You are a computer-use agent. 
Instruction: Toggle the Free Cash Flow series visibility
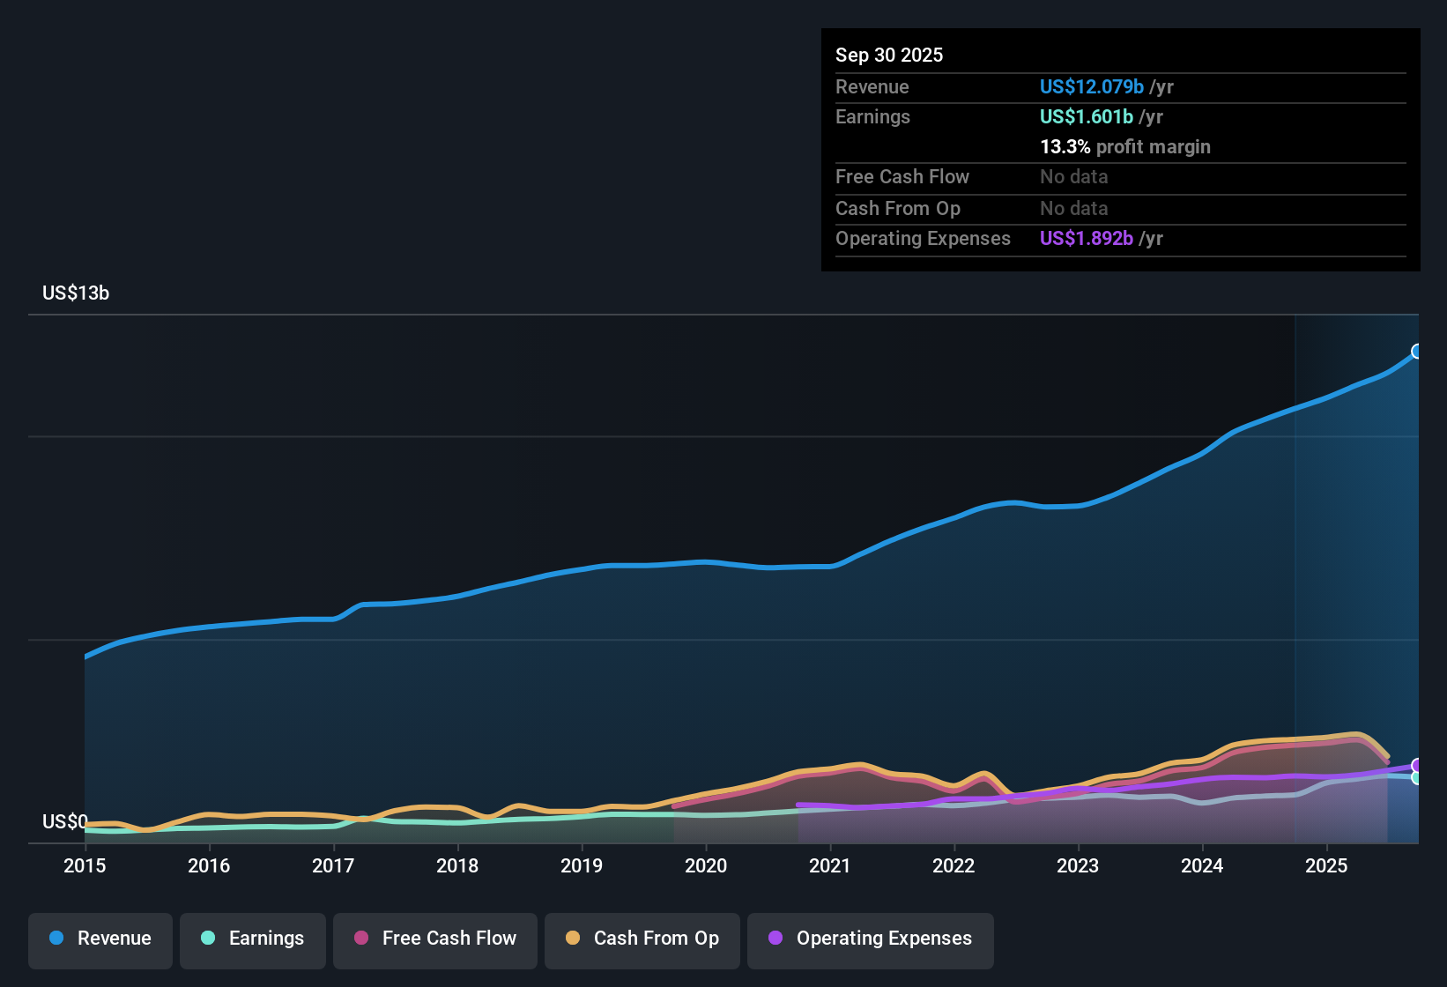pos(434,939)
